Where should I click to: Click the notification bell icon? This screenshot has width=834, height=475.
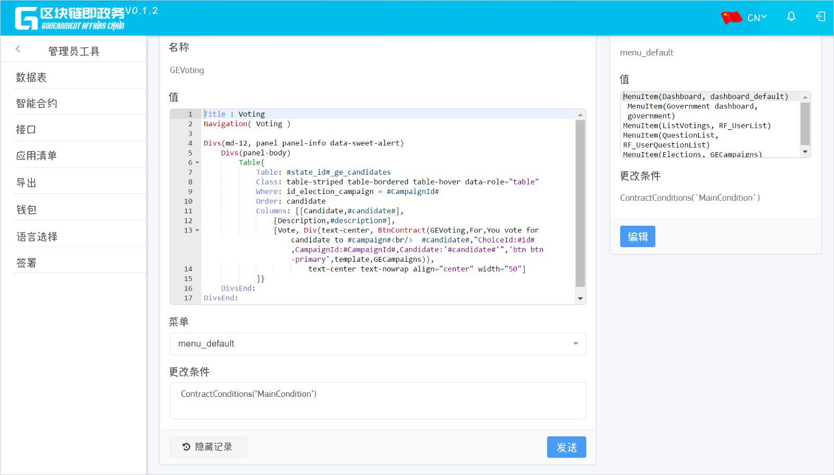click(791, 17)
